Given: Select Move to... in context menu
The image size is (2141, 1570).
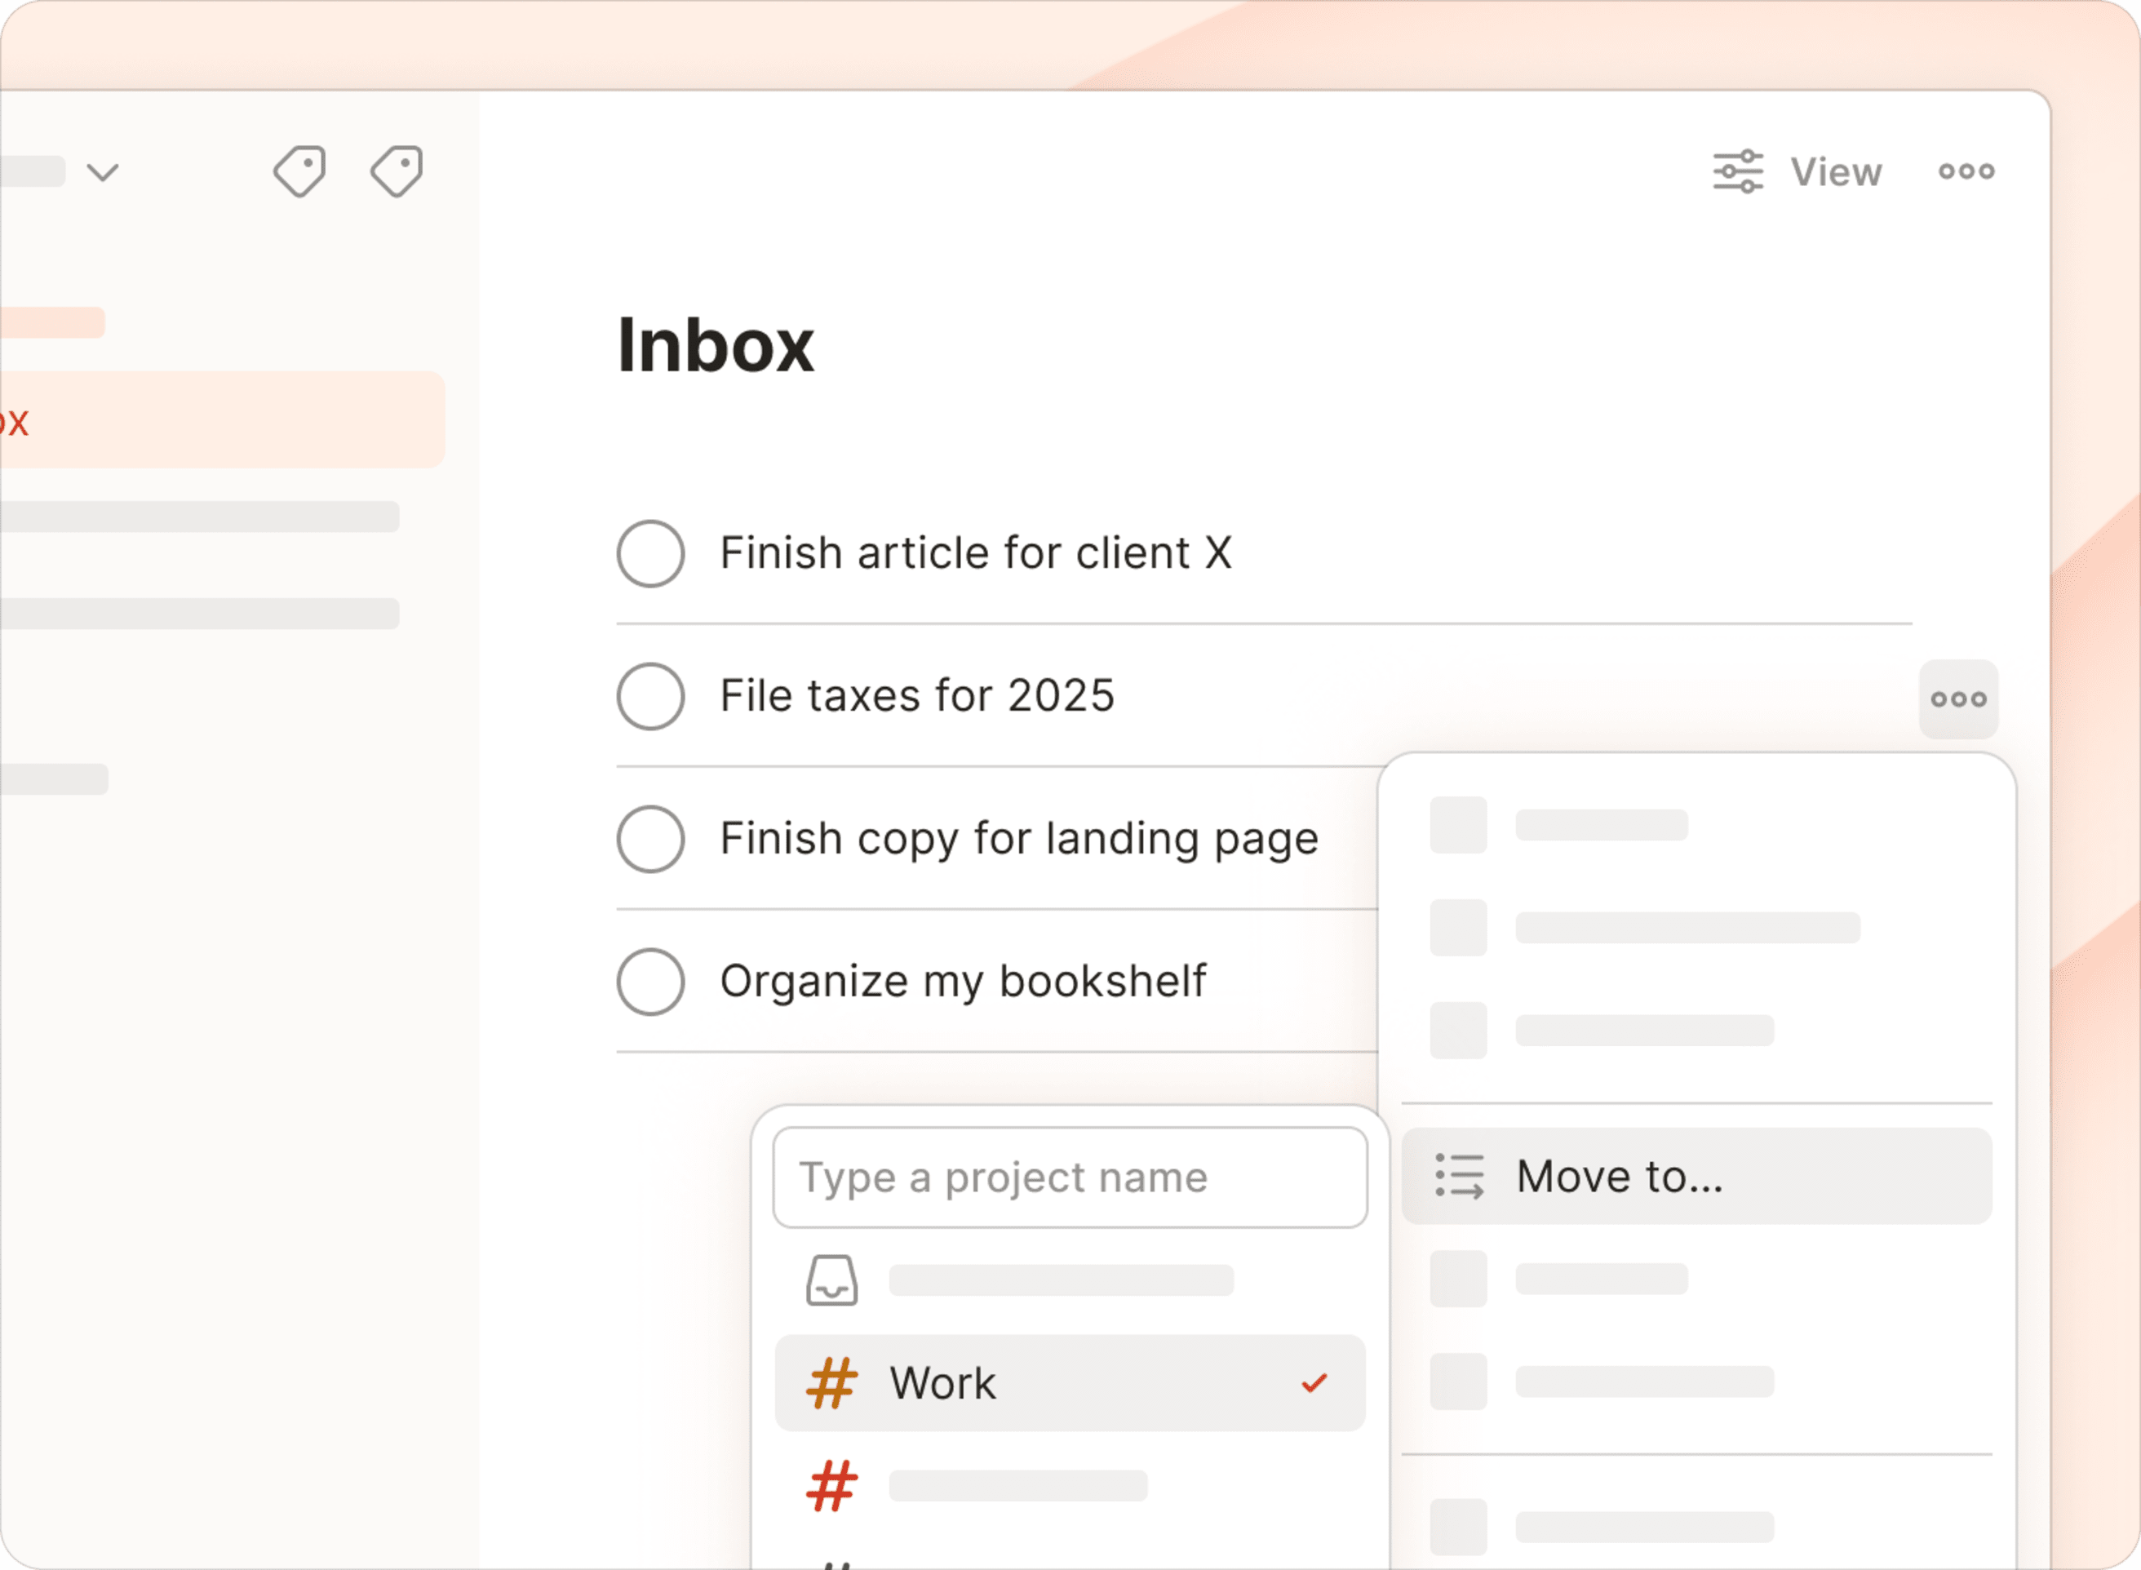Looking at the screenshot, I should (1620, 1177).
